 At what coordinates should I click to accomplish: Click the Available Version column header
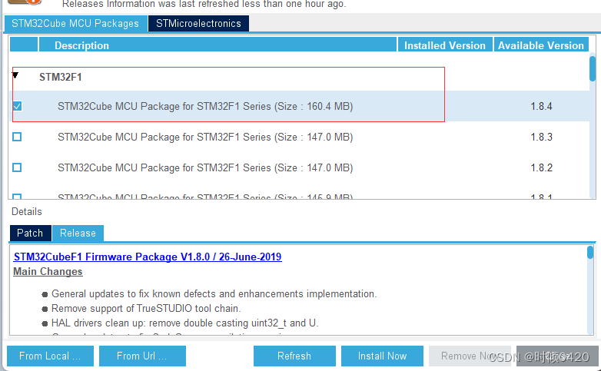[x=541, y=45]
